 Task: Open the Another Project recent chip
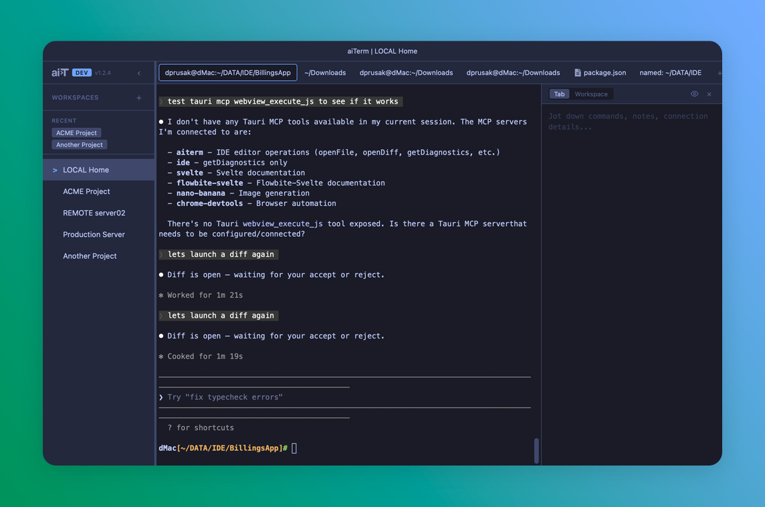80,145
